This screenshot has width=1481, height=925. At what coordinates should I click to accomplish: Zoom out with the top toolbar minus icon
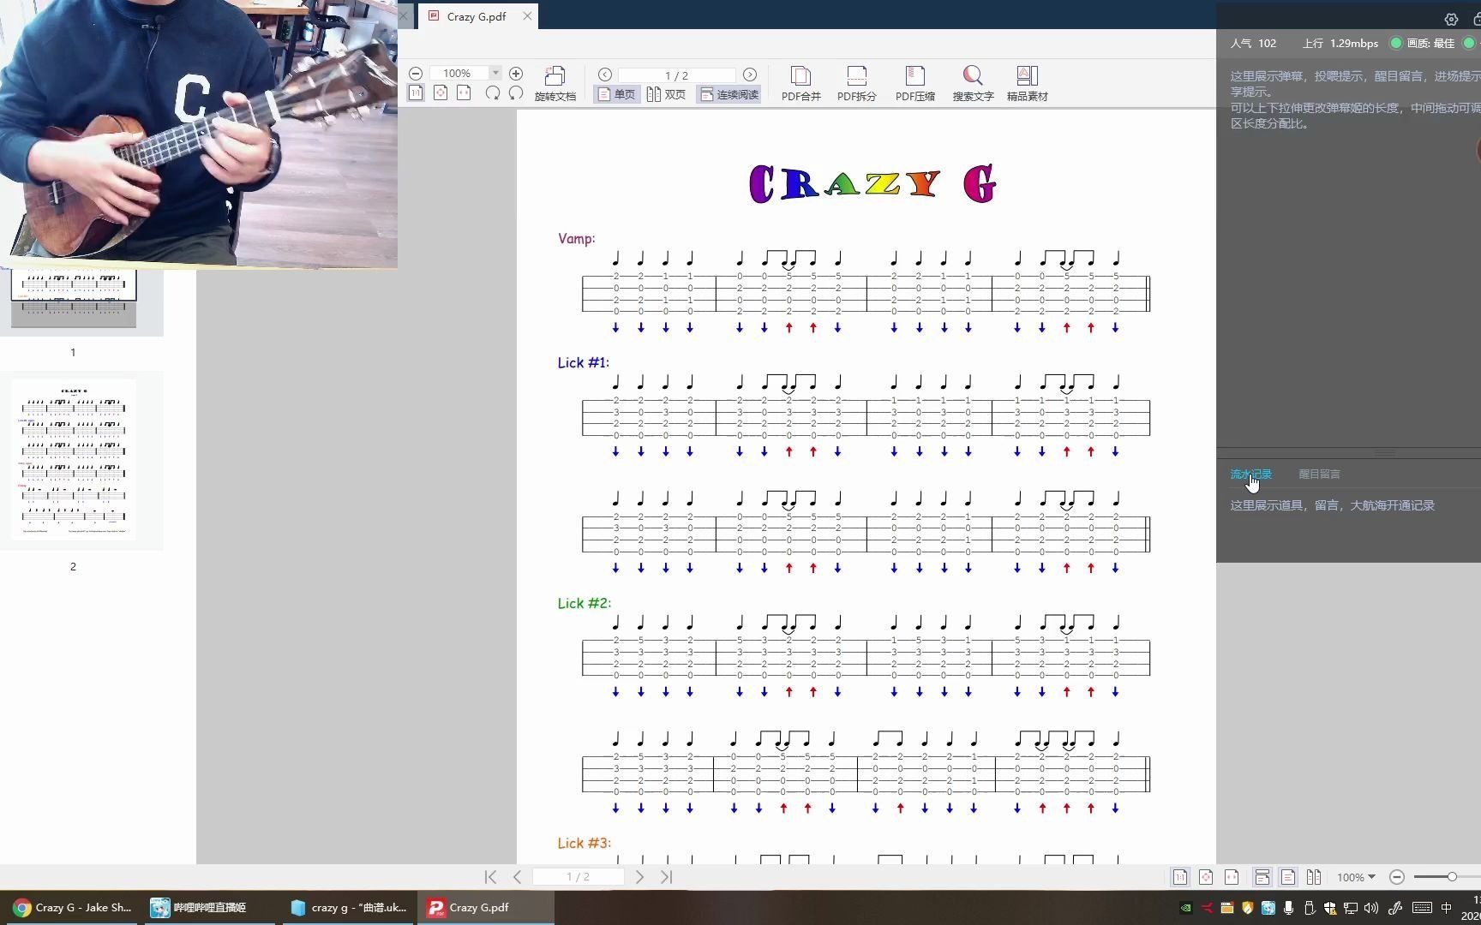click(x=416, y=74)
